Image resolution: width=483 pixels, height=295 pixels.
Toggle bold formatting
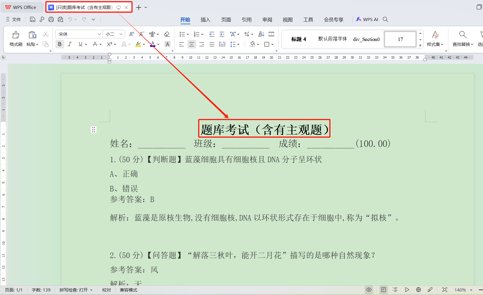coord(60,44)
